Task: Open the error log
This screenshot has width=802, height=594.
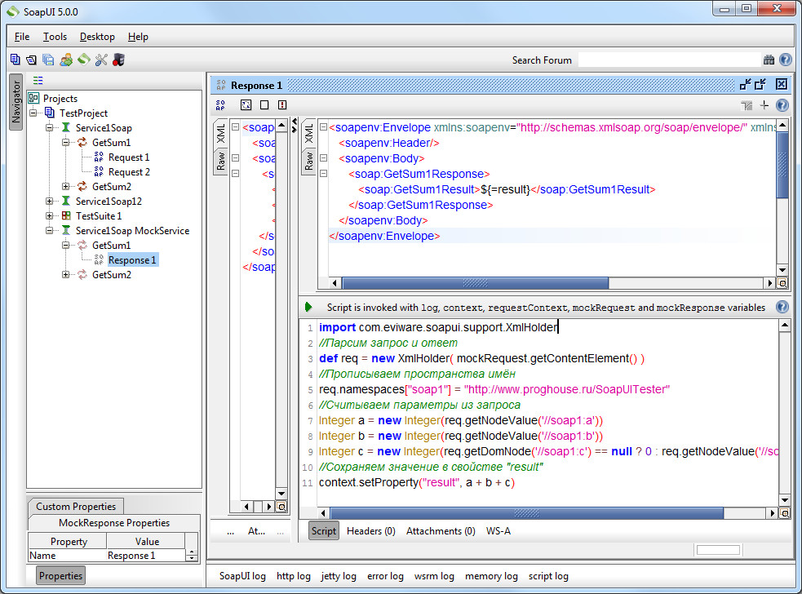Action: click(x=385, y=576)
